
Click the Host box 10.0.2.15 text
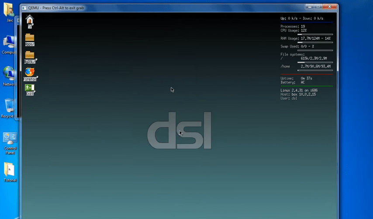pos(298,94)
